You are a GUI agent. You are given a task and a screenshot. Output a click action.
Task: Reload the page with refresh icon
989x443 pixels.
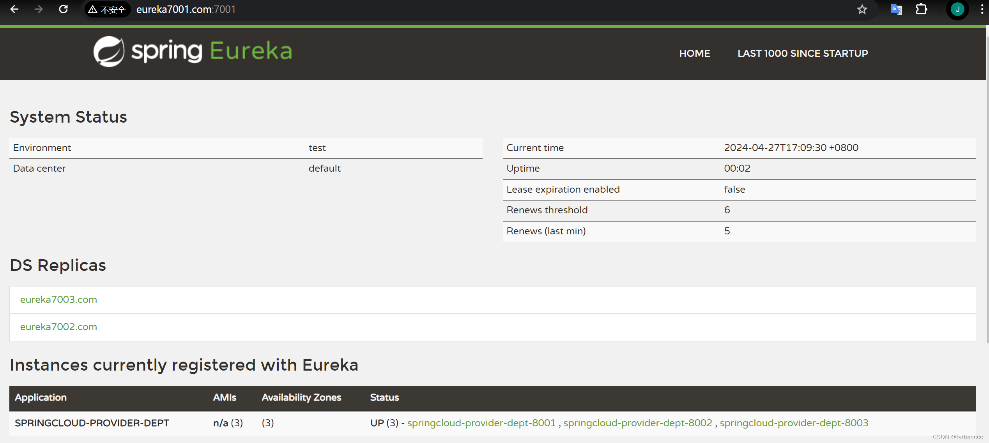point(63,9)
